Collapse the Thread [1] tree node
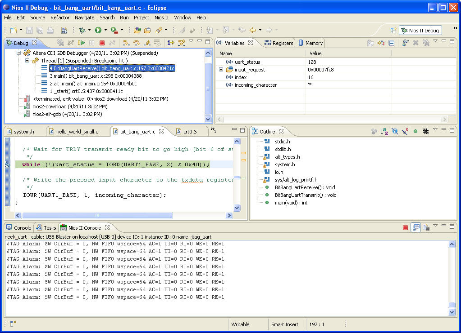Image resolution: width=461 pixels, height=333 pixels. point(27,60)
